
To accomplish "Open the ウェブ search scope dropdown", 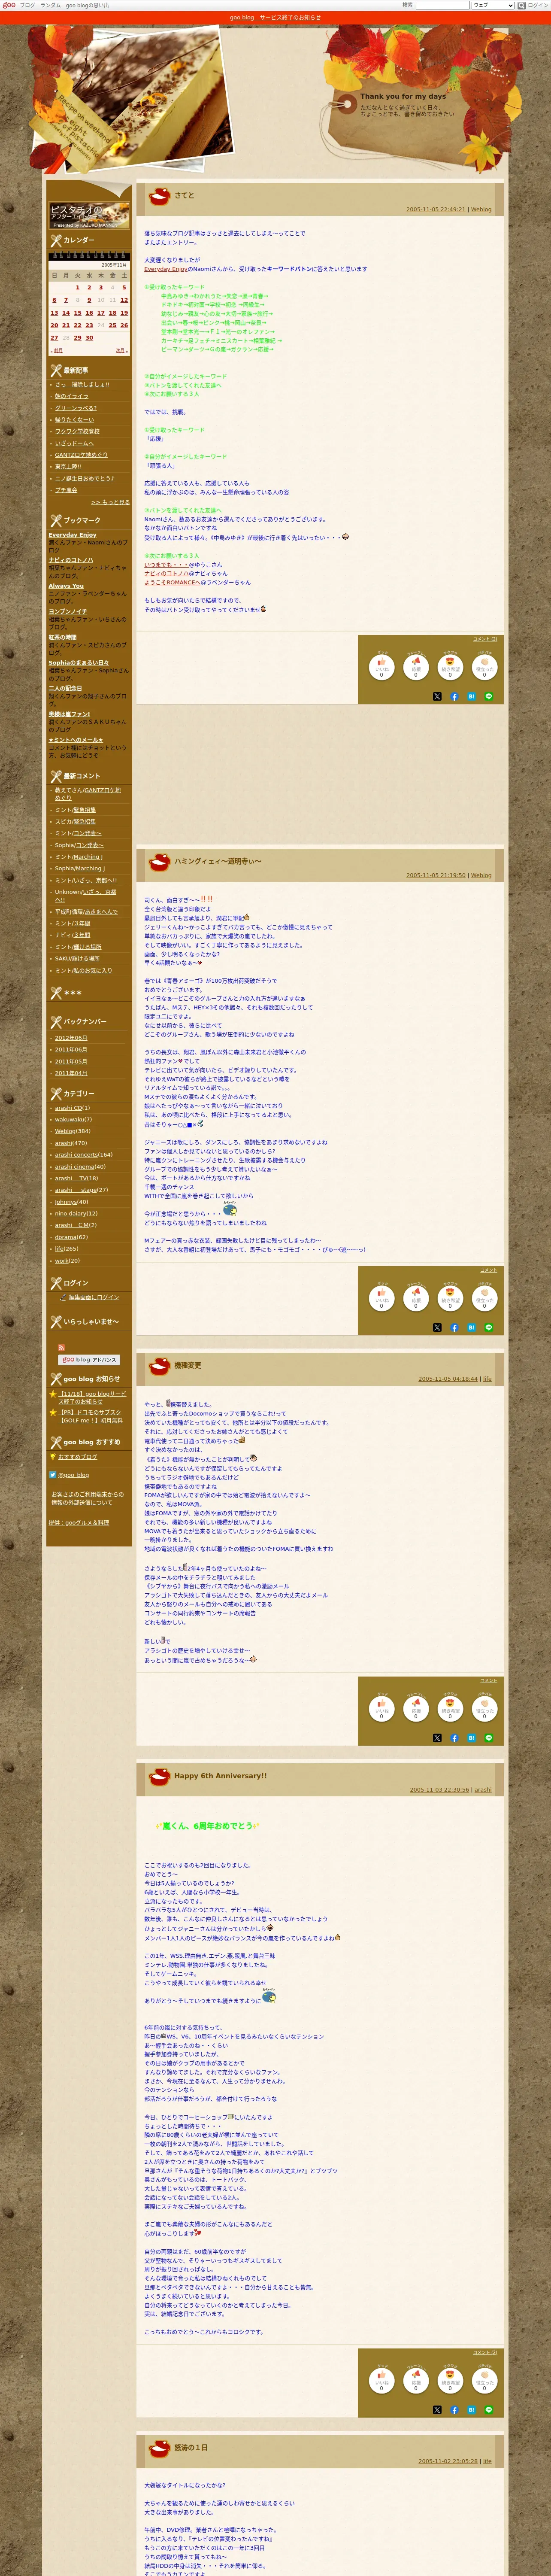I will click(493, 5).
